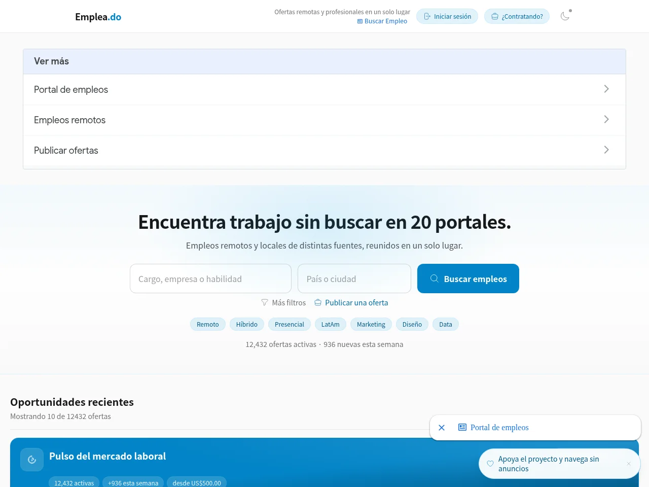Viewport: 649px width, 487px height.
Task: Toggle the Remoto filter chip
Action: pyautogui.click(x=208, y=324)
